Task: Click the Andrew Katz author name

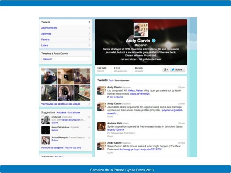Action: pos(115,123)
